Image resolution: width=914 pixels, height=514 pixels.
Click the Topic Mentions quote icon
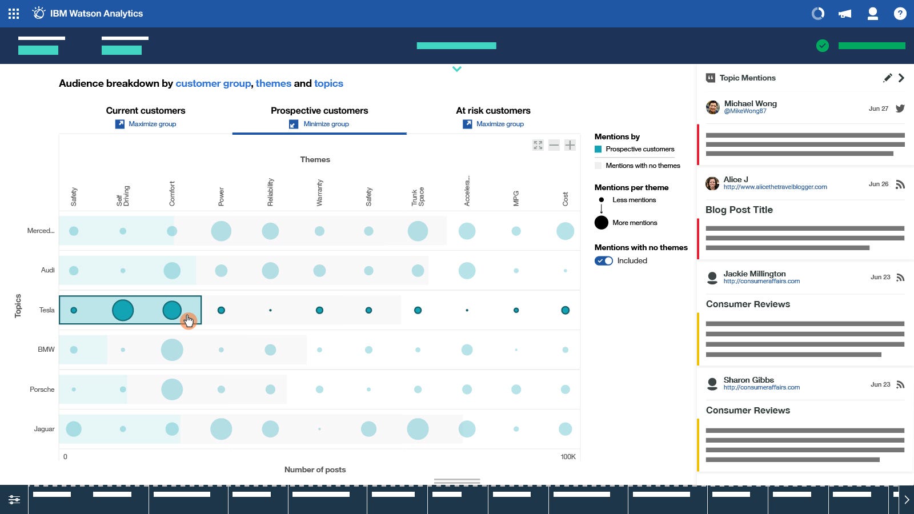pyautogui.click(x=711, y=78)
